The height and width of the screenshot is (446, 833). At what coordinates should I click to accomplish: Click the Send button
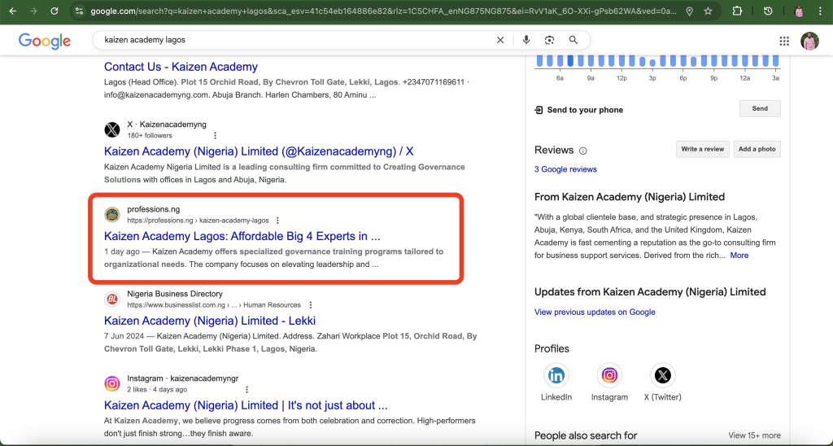pyautogui.click(x=760, y=108)
